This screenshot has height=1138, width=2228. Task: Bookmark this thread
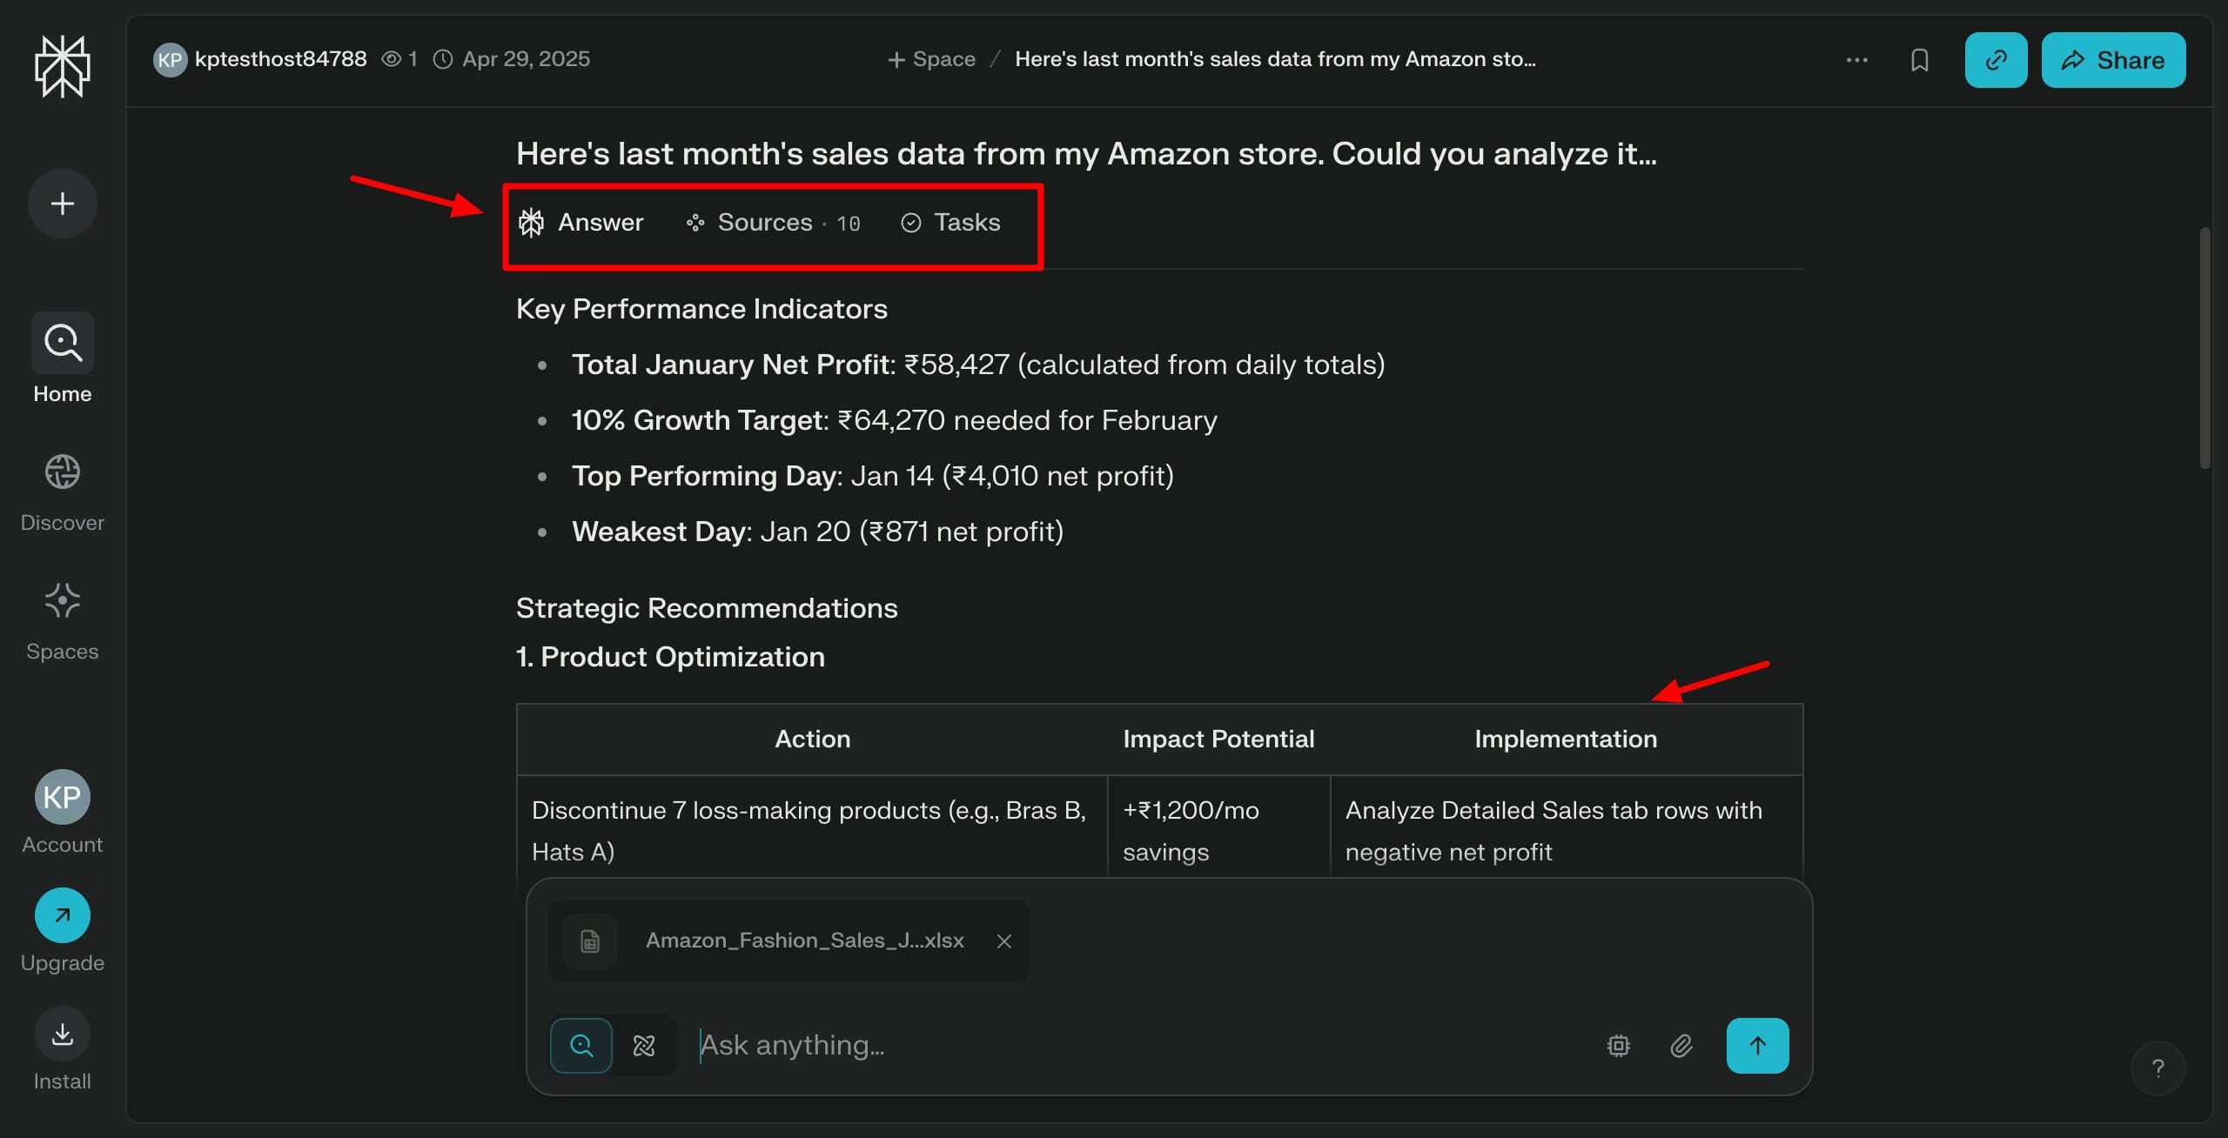pos(1919,60)
